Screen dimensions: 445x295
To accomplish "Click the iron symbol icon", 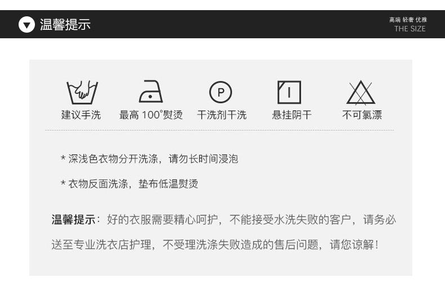I will point(151,91).
